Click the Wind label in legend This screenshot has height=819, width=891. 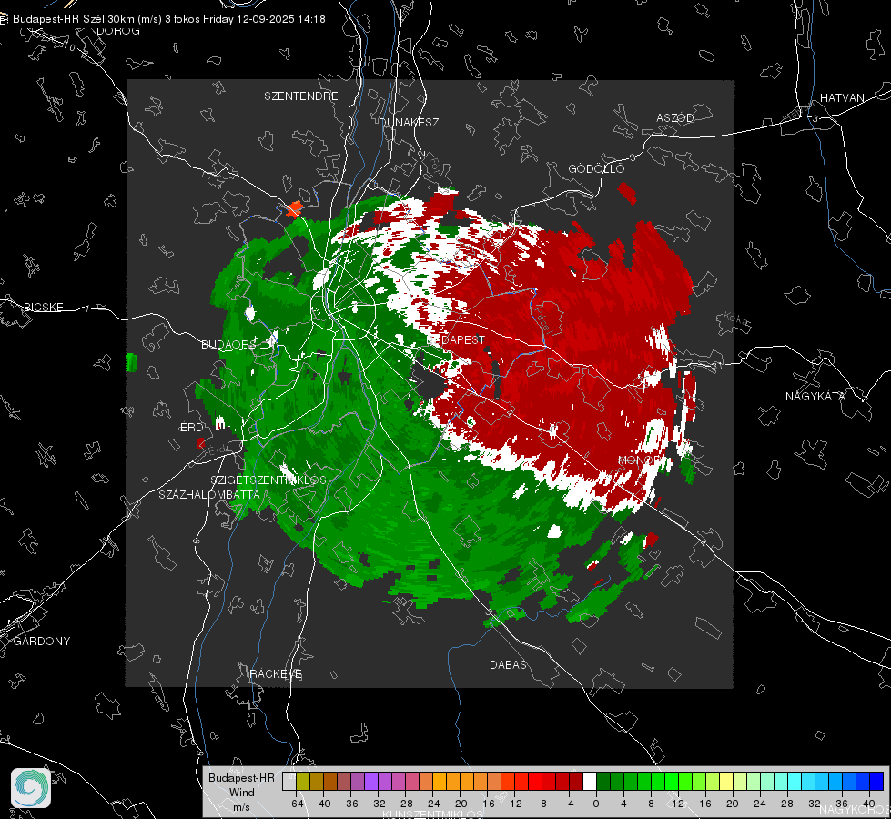pos(241,793)
